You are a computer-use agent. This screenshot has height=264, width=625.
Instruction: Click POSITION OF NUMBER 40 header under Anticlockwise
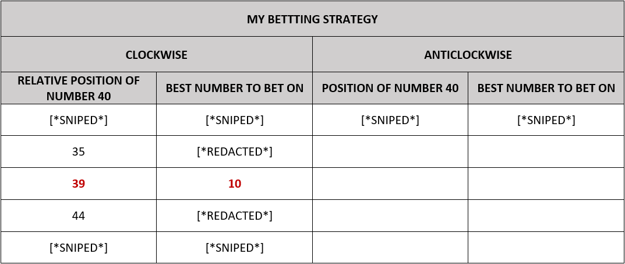(x=390, y=88)
